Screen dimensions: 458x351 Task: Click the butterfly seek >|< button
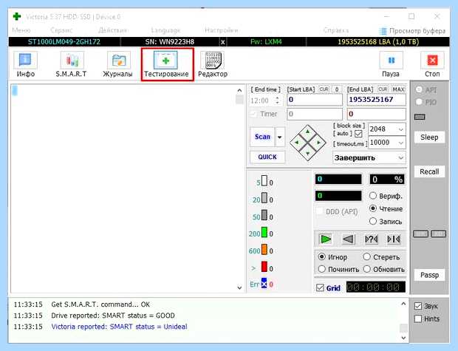click(x=394, y=239)
